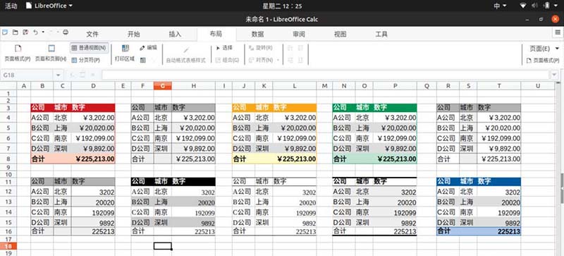Click the 编辑 edit print range button

click(x=148, y=47)
